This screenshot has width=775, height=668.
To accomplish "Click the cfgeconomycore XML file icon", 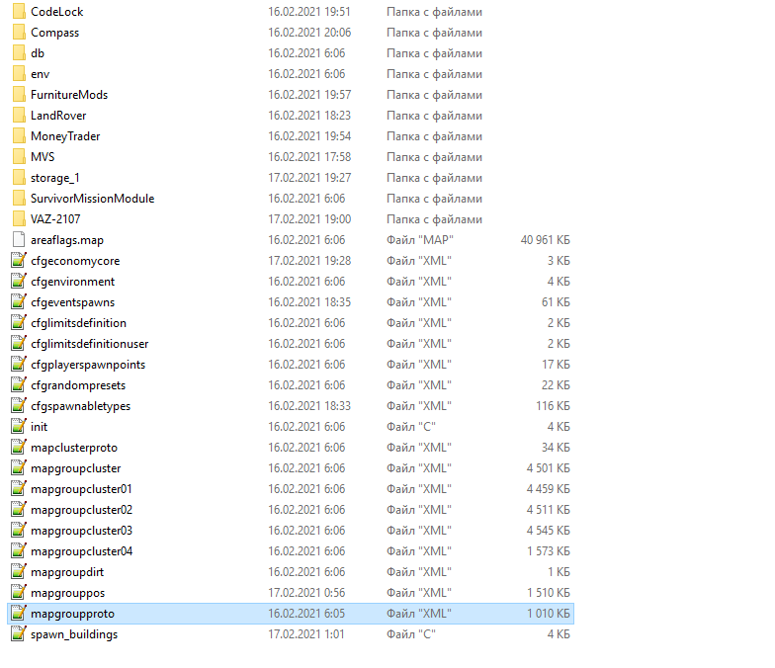I will point(19,261).
